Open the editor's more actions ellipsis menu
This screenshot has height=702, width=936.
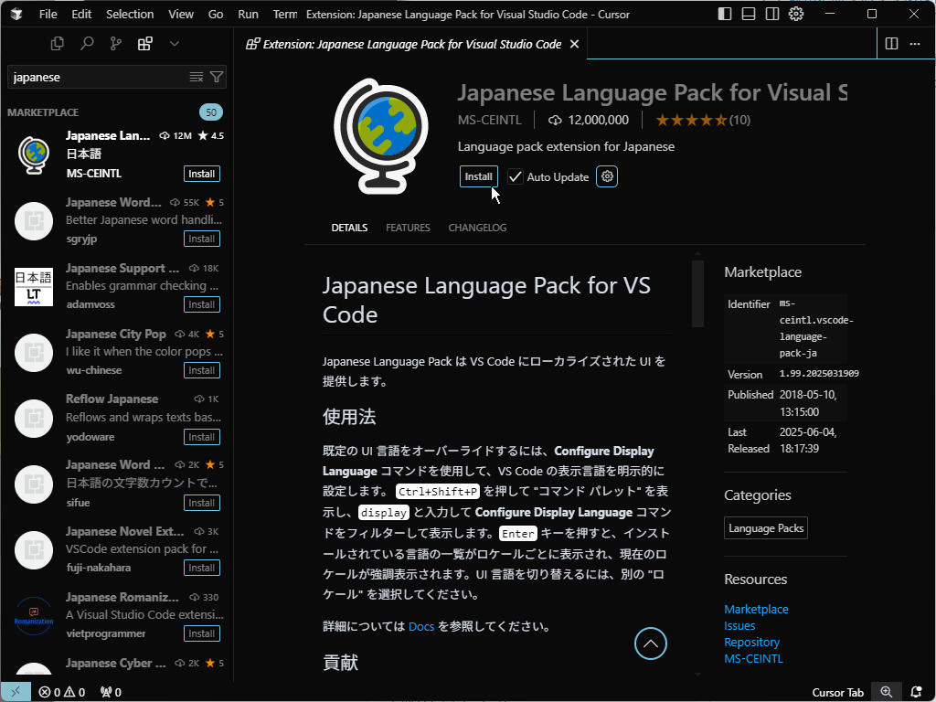pyautogui.click(x=916, y=44)
